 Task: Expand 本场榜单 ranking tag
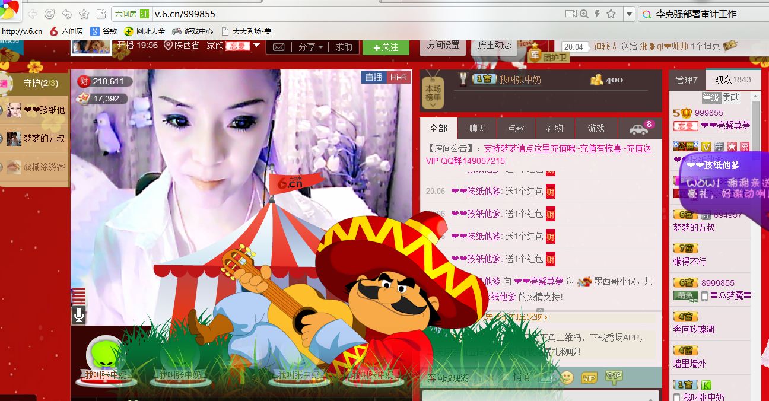433,92
